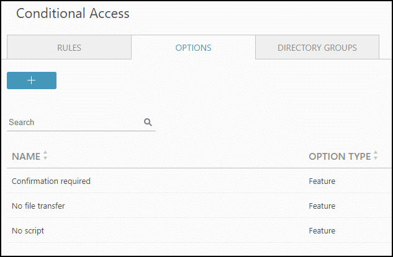Click the magnifying glass search icon
Screen dimensions: 393x257
(148, 122)
